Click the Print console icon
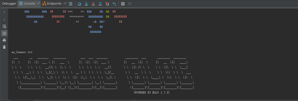This screenshot has height=101, width=298. pos(4,40)
